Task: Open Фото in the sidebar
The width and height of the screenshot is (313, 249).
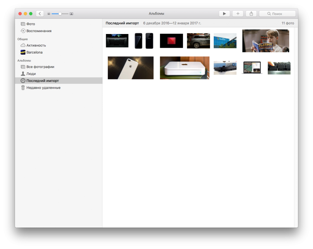Action: [x=31, y=24]
